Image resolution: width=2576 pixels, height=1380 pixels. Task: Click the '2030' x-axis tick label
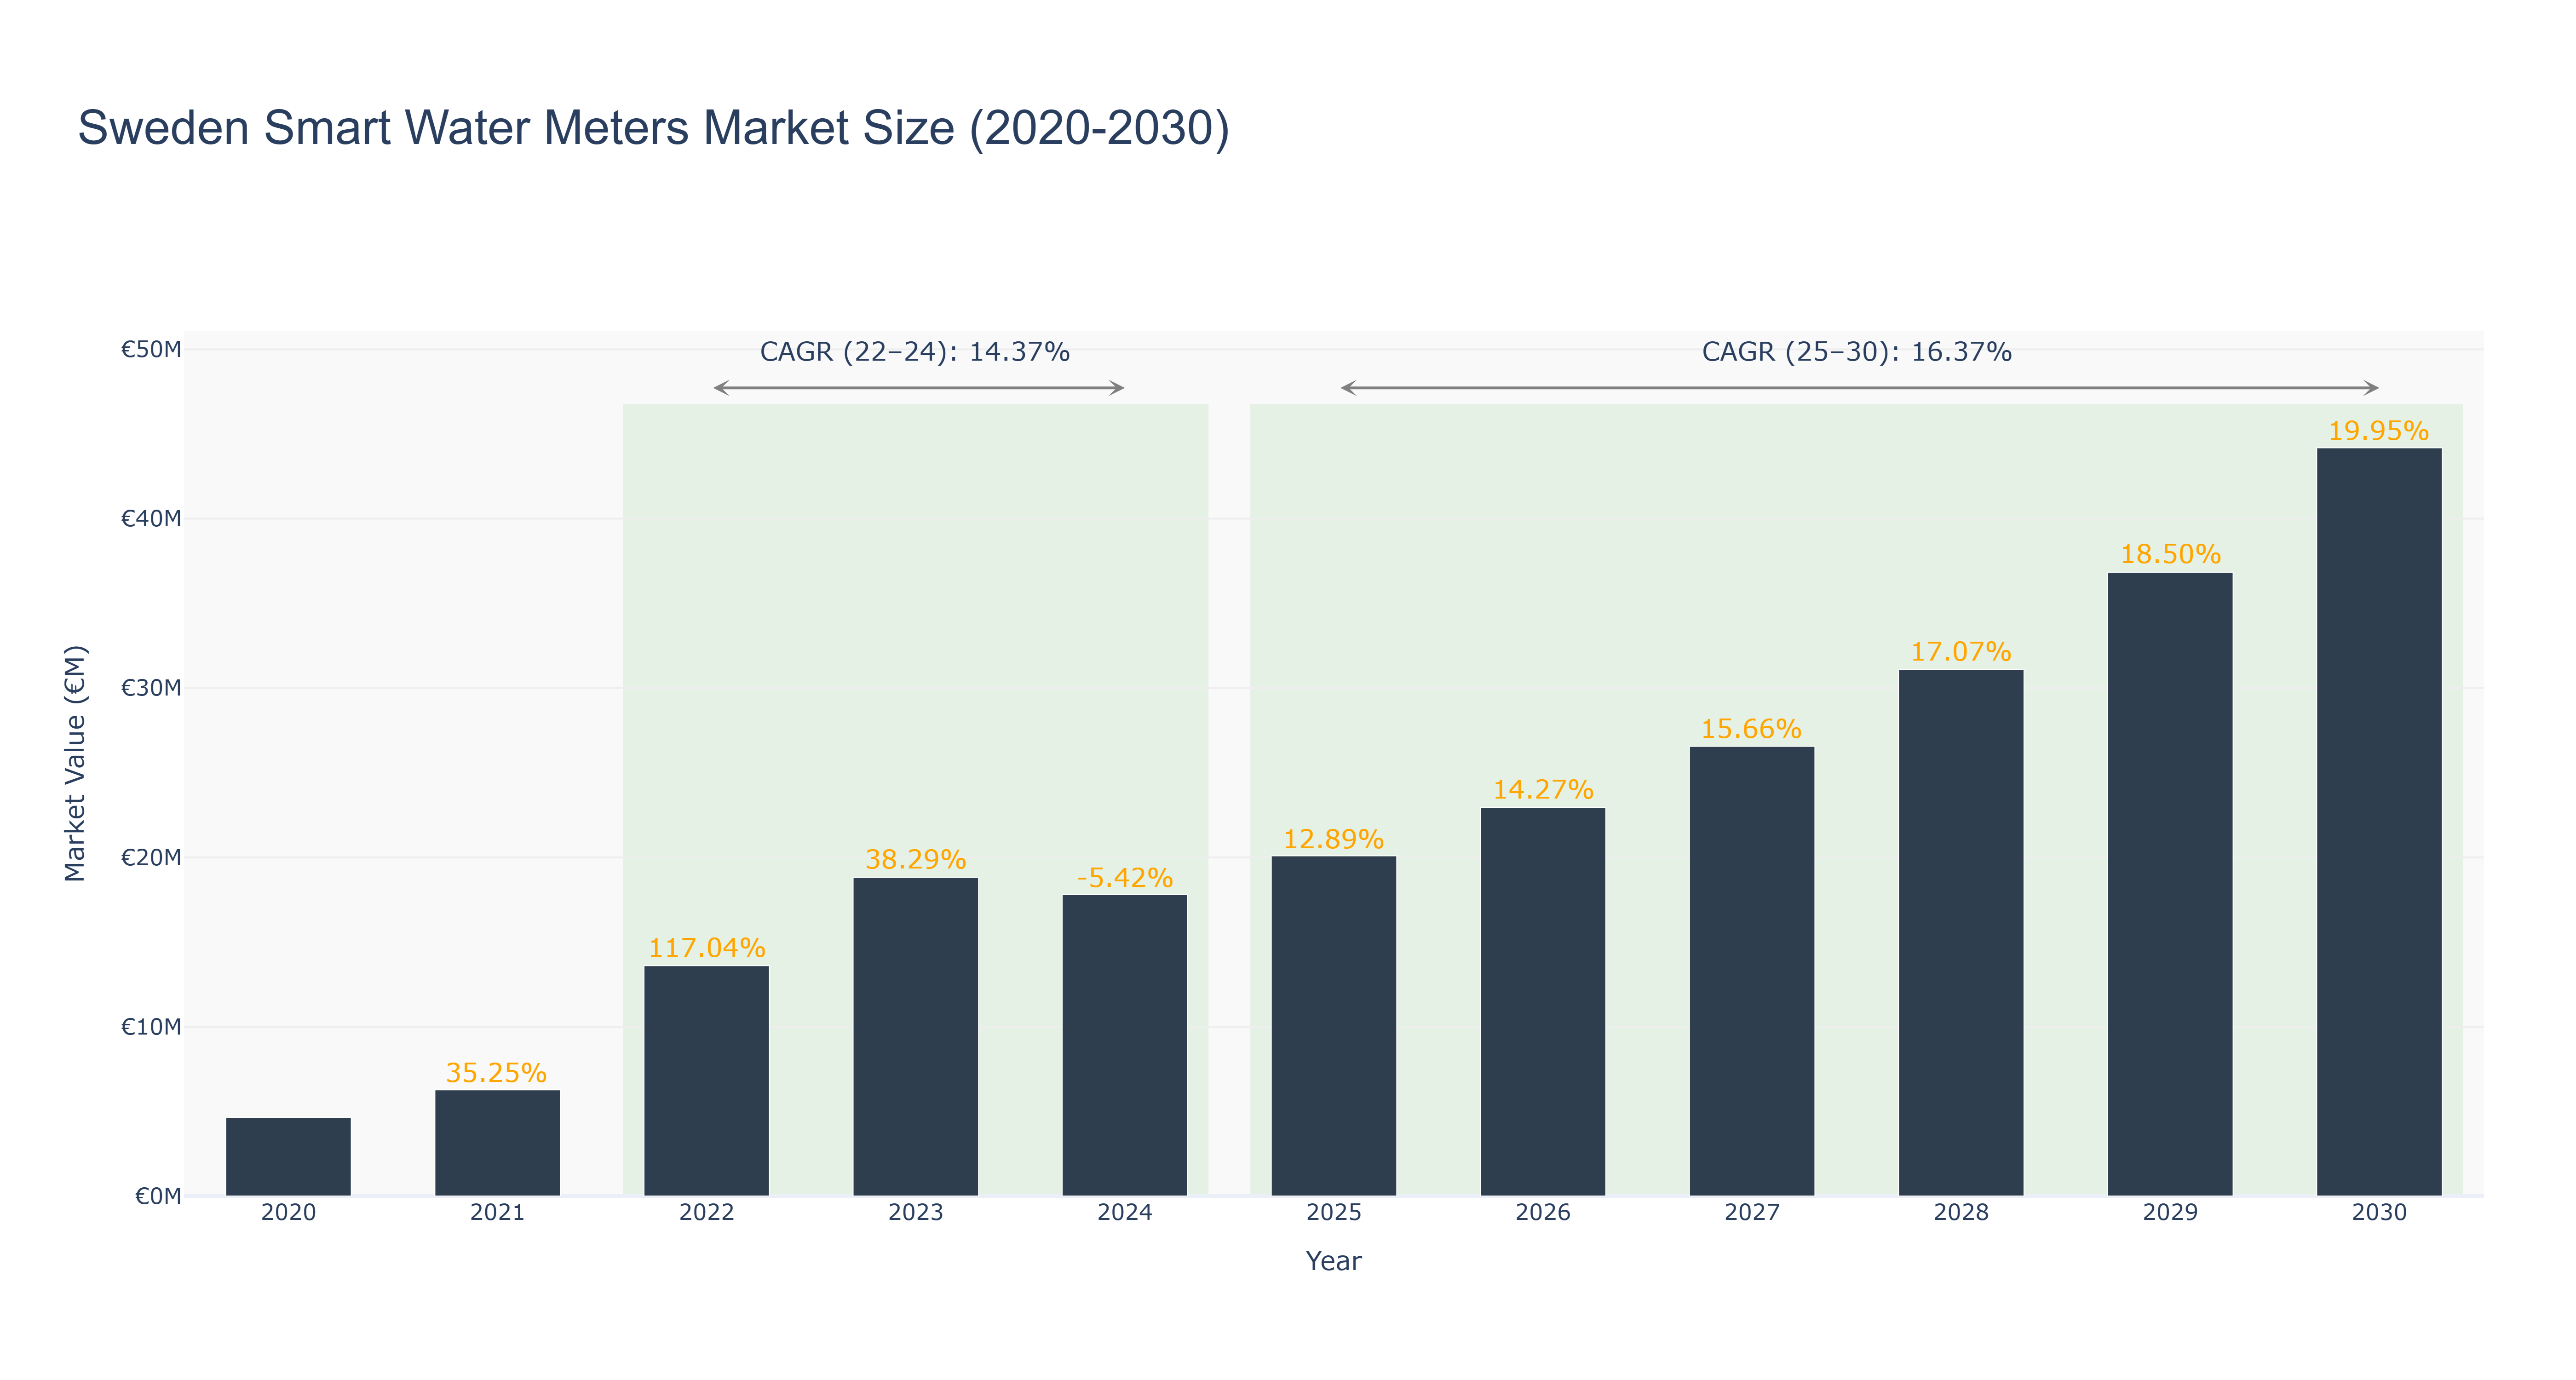tap(2378, 1213)
